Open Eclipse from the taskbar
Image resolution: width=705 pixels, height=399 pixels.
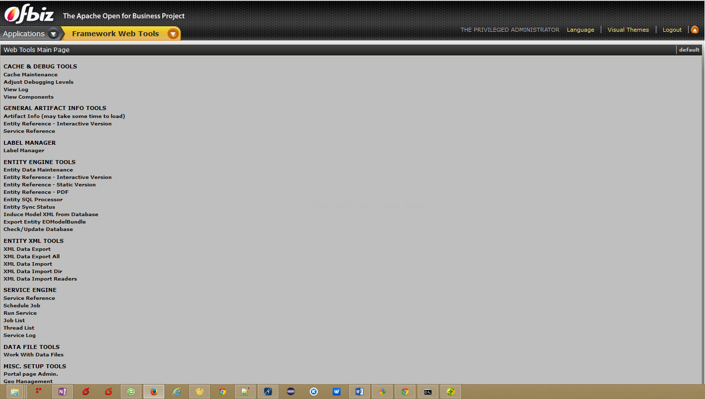(x=291, y=392)
